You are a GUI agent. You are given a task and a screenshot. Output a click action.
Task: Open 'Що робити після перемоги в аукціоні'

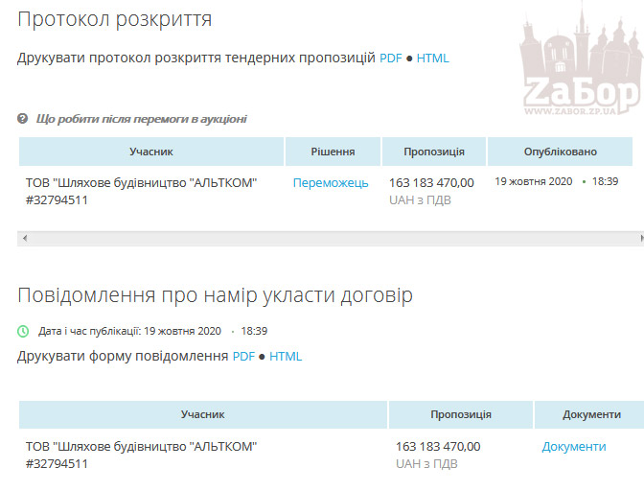141,119
